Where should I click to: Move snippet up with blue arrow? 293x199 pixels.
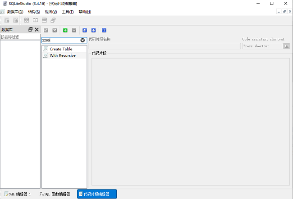[x=85, y=30]
